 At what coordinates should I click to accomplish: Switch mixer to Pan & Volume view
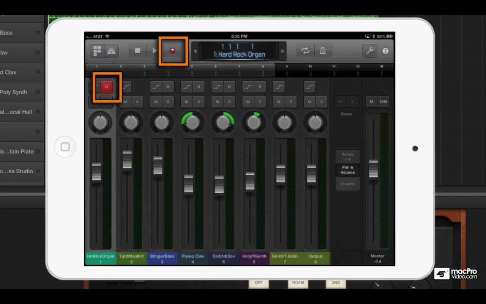point(347,170)
